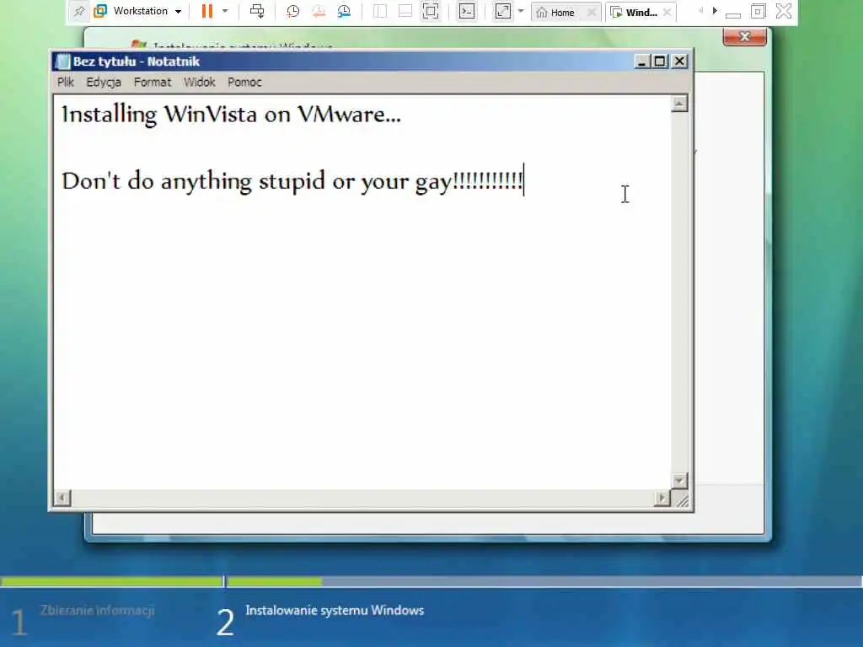Close the Home tab

[592, 12]
